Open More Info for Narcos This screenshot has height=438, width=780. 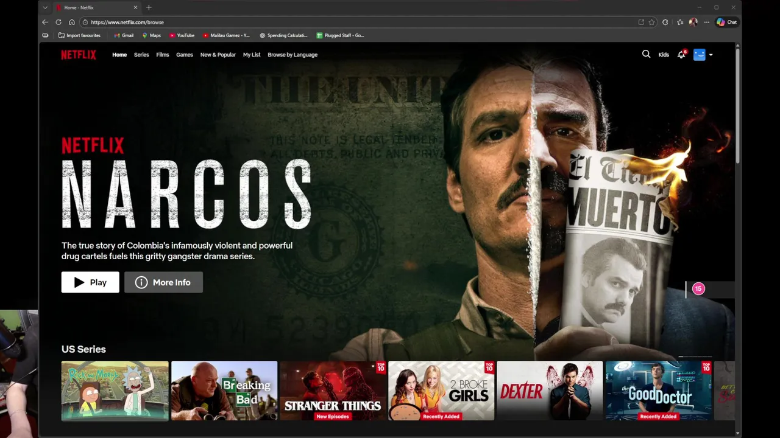coord(163,282)
